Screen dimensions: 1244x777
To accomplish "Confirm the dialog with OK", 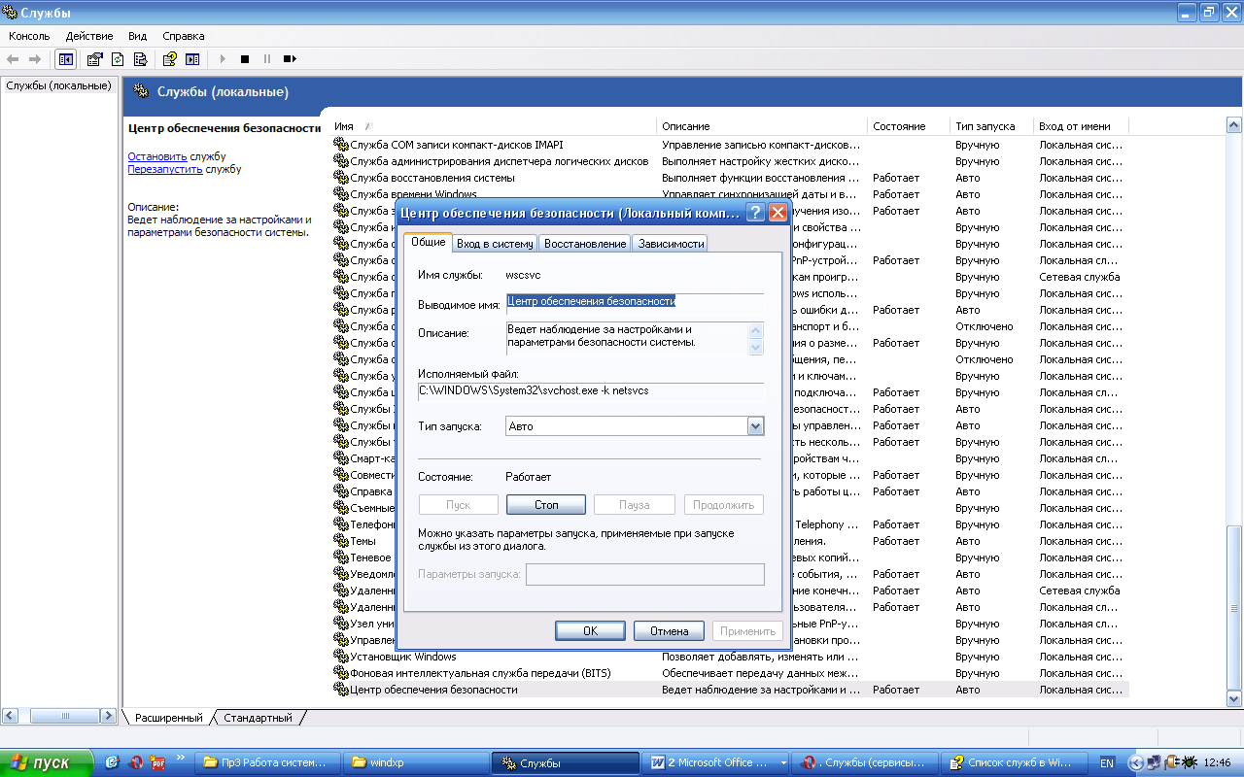I will [x=590, y=631].
